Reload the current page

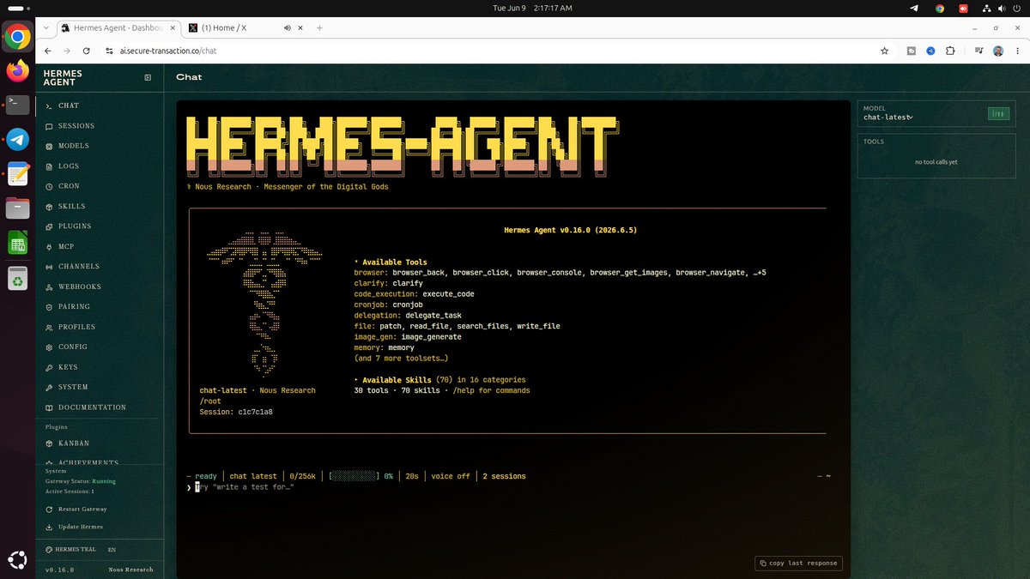[x=87, y=51]
